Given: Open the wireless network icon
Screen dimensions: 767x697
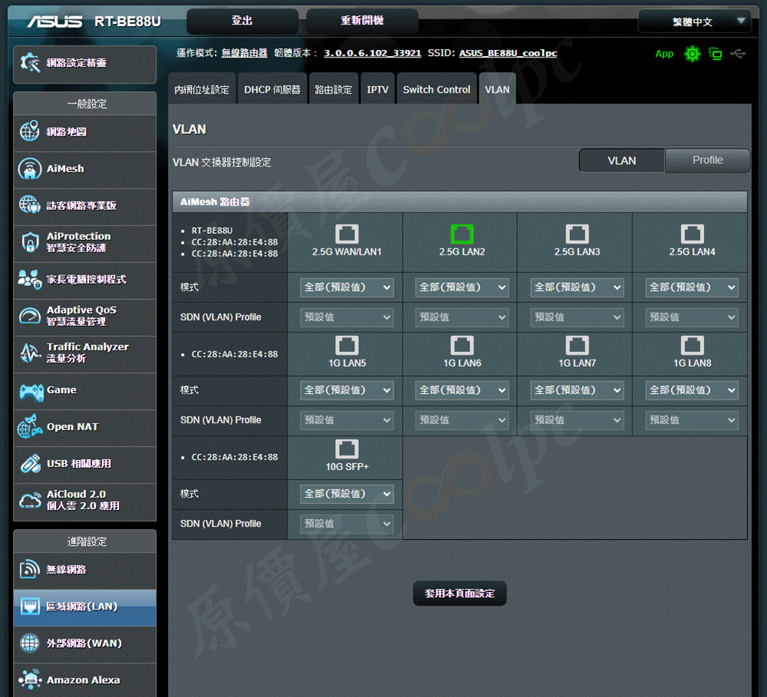Looking at the screenshot, I should [x=29, y=569].
